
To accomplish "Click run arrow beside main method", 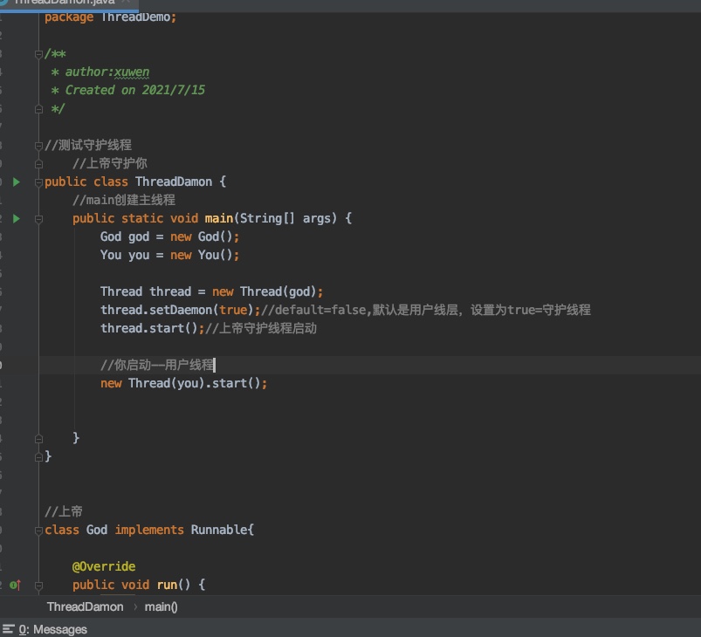I will tap(16, 218).
